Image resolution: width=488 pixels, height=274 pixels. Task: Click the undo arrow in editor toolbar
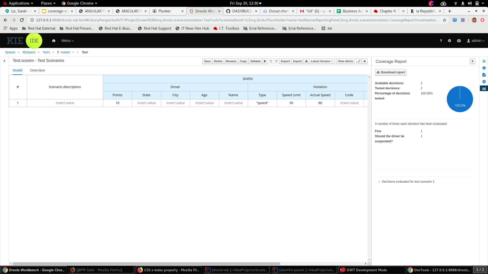tap(271, 61)
